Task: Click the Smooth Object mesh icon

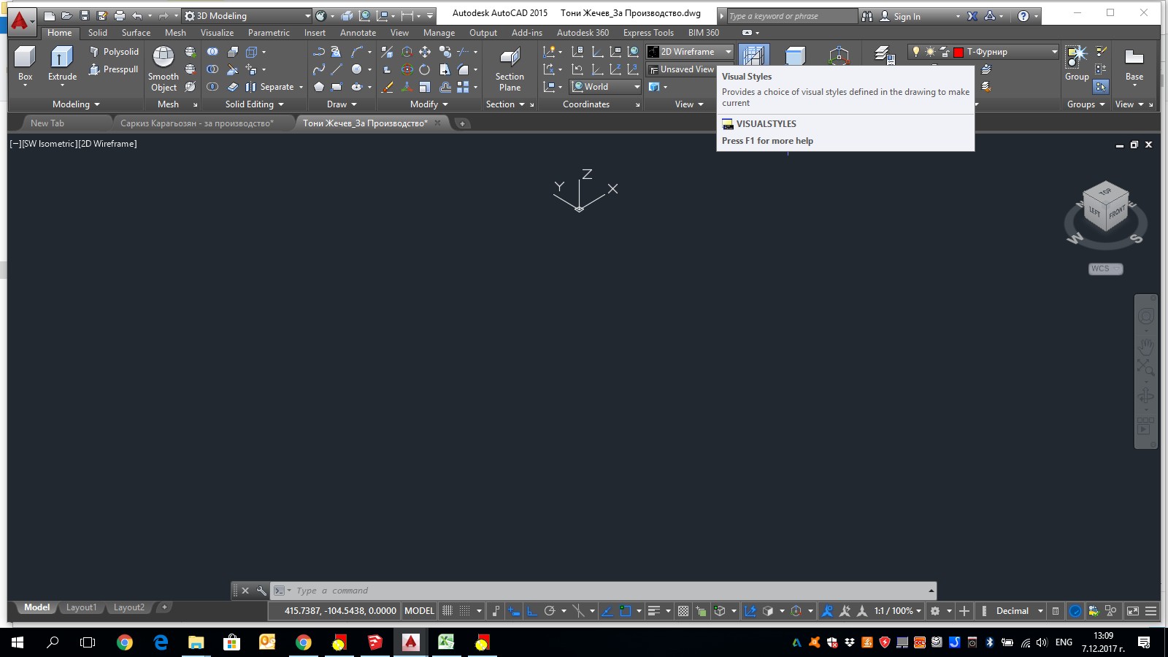Action: click(163, 58)
